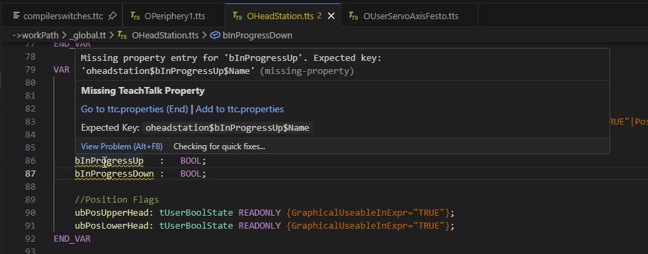Screen dimensions: 648x254
Task: Click the ->workPath breadcrumb
Action: (x=36, y=36)
